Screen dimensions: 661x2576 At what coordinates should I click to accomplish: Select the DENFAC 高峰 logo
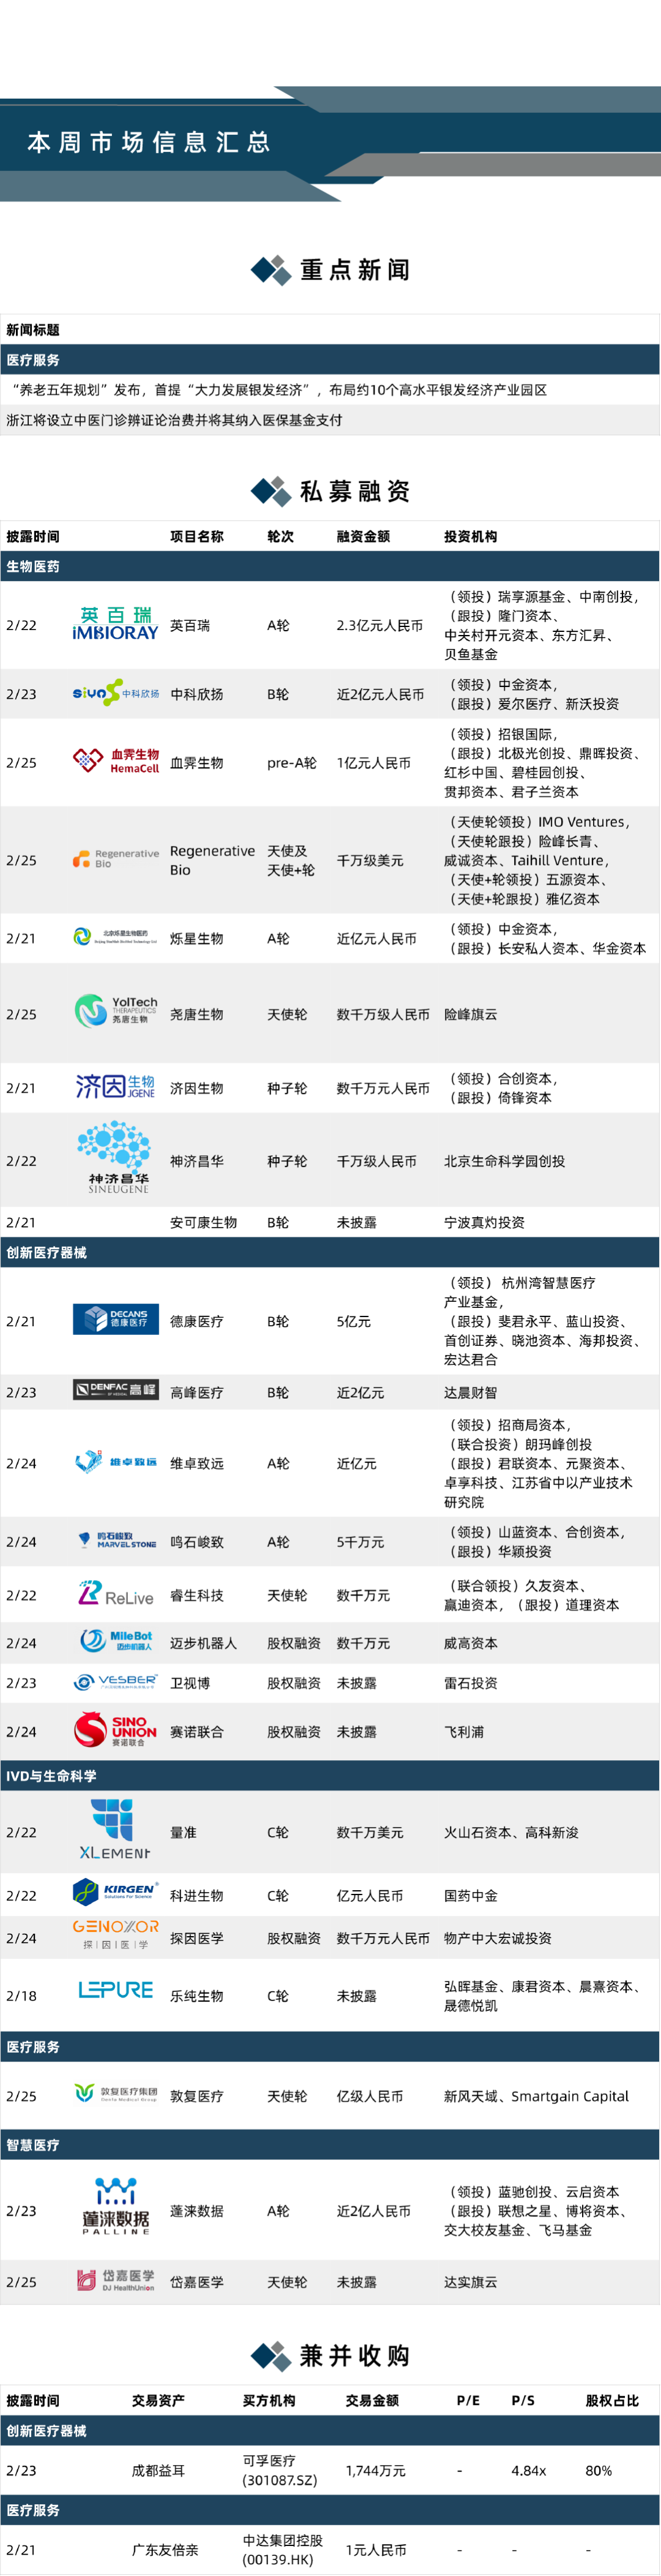[x=116, y=1390]
